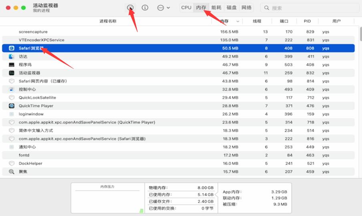Select the VTEncoderXPCService process row
This screenshot has height=216, width=362.
click(x=178, y=40)
